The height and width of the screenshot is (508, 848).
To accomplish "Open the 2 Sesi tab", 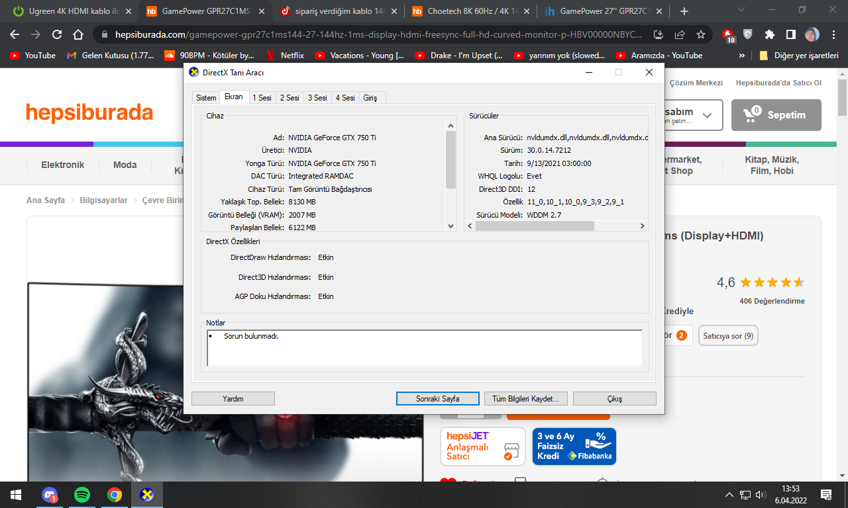I will pyautogui.click(x=290, y=98).
